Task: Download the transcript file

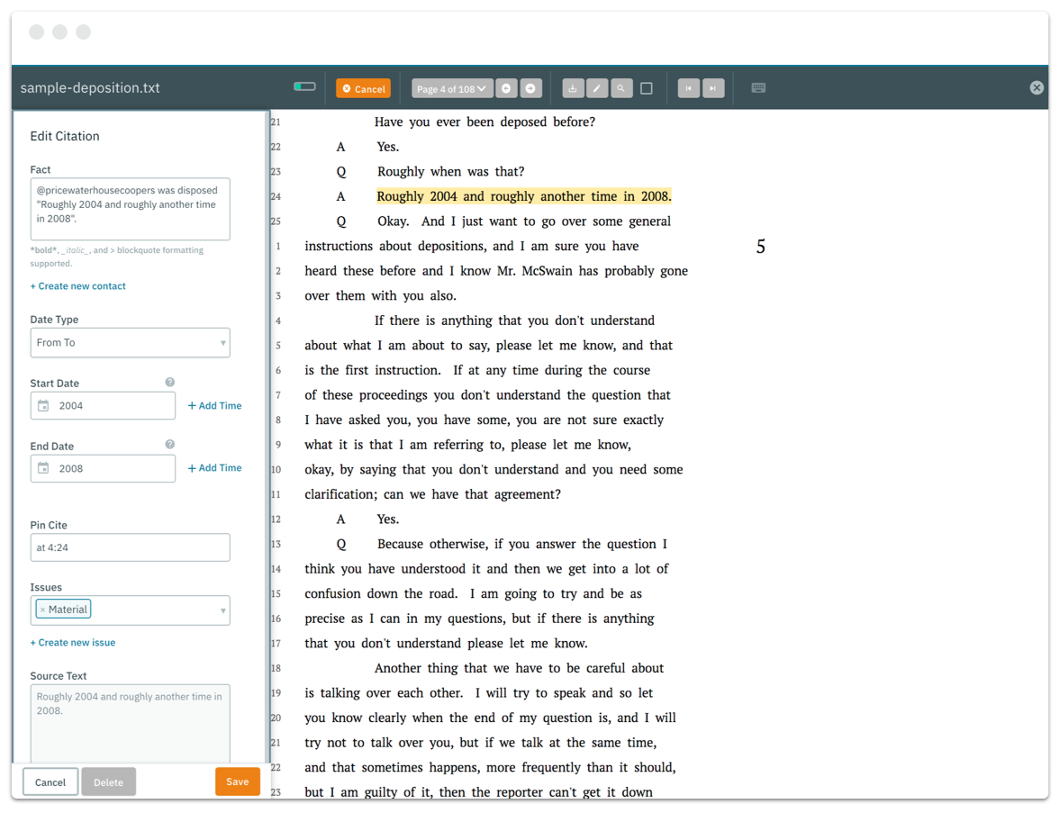Action: pyautogui.click(x=573, y=87)
